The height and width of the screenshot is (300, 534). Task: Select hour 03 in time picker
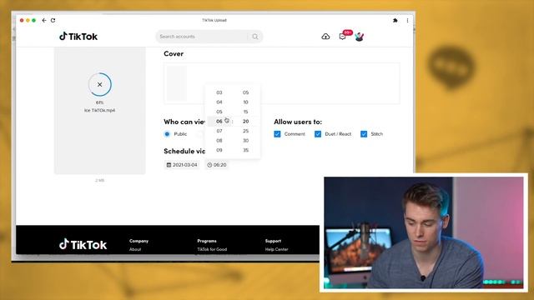pos(219,92)
